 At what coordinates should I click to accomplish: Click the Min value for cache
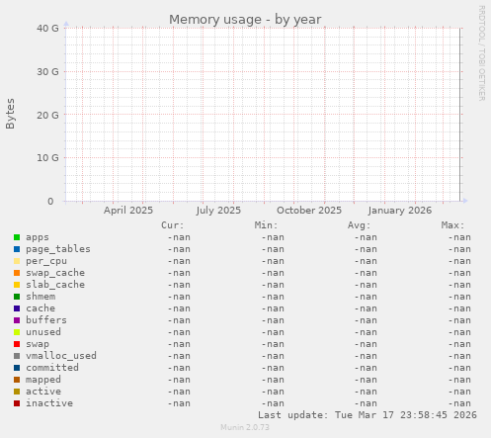(273, 308)
